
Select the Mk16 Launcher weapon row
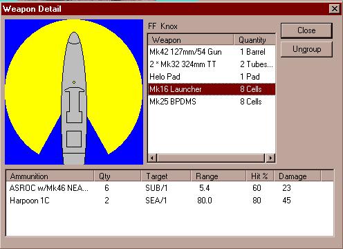pyautogui.click(x=212, y=89)
